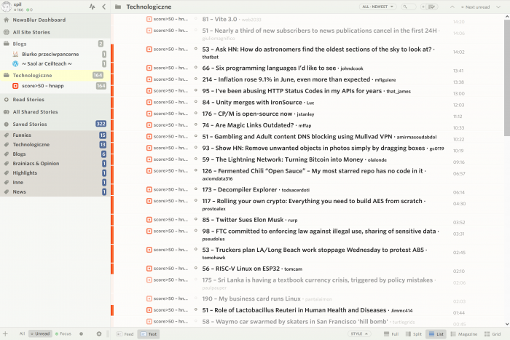Click the hnapp feed icon in sidebar
Image resolution: width=510 pixels, height=340 pixels.
tap(15, 86)
